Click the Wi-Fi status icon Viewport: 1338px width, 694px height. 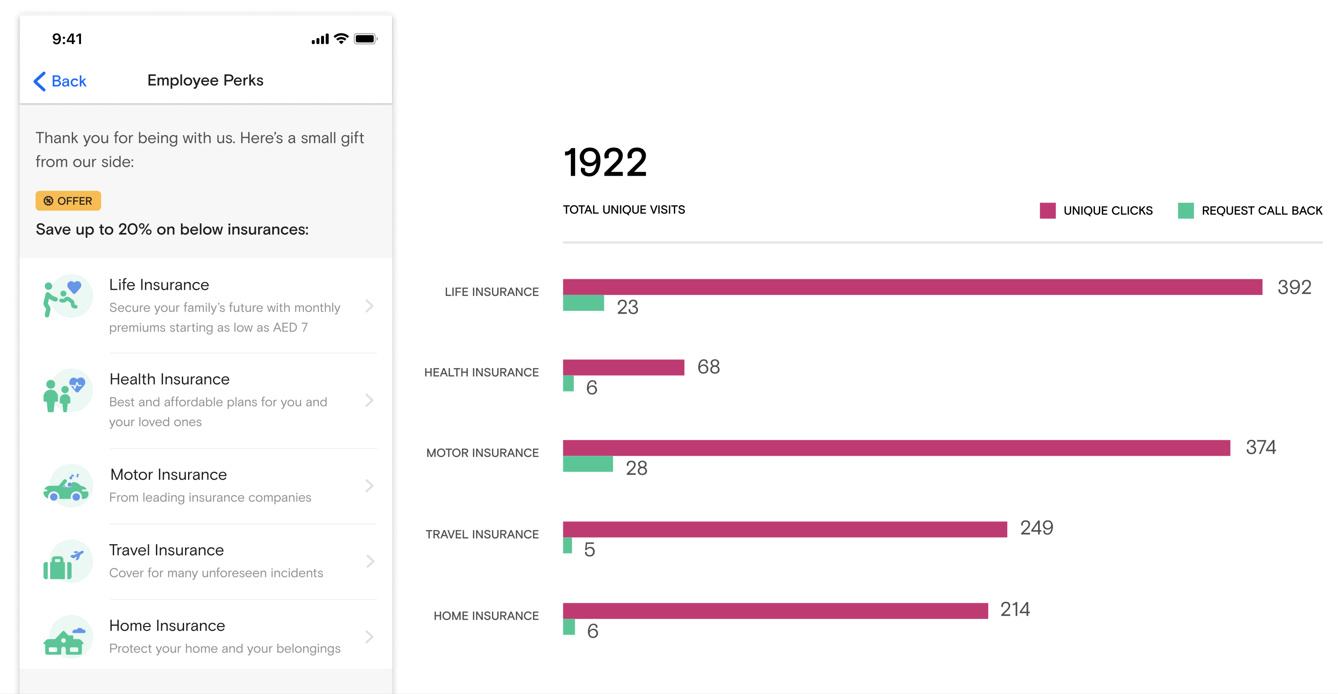341,39
